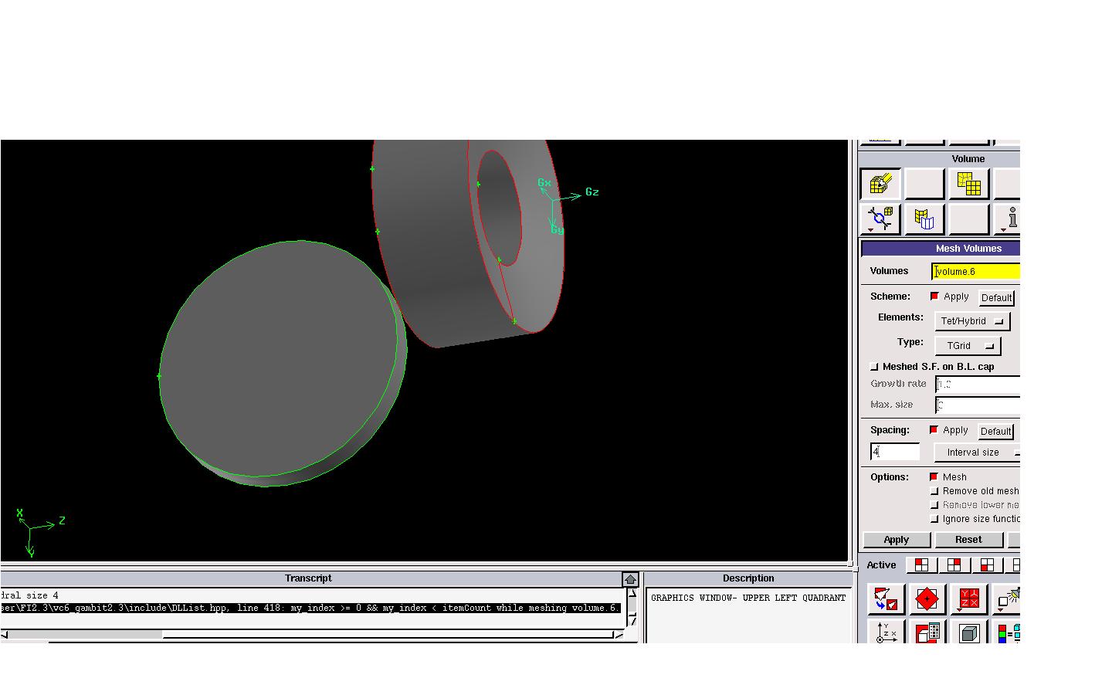Click the Modify Meshed Geometry icon
This screenshot has width=1112, height=695.
tap(924, 219)
